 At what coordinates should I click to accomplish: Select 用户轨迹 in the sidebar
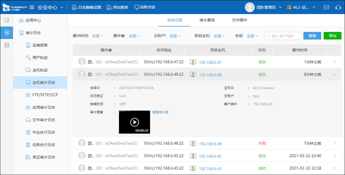point(40,57)
